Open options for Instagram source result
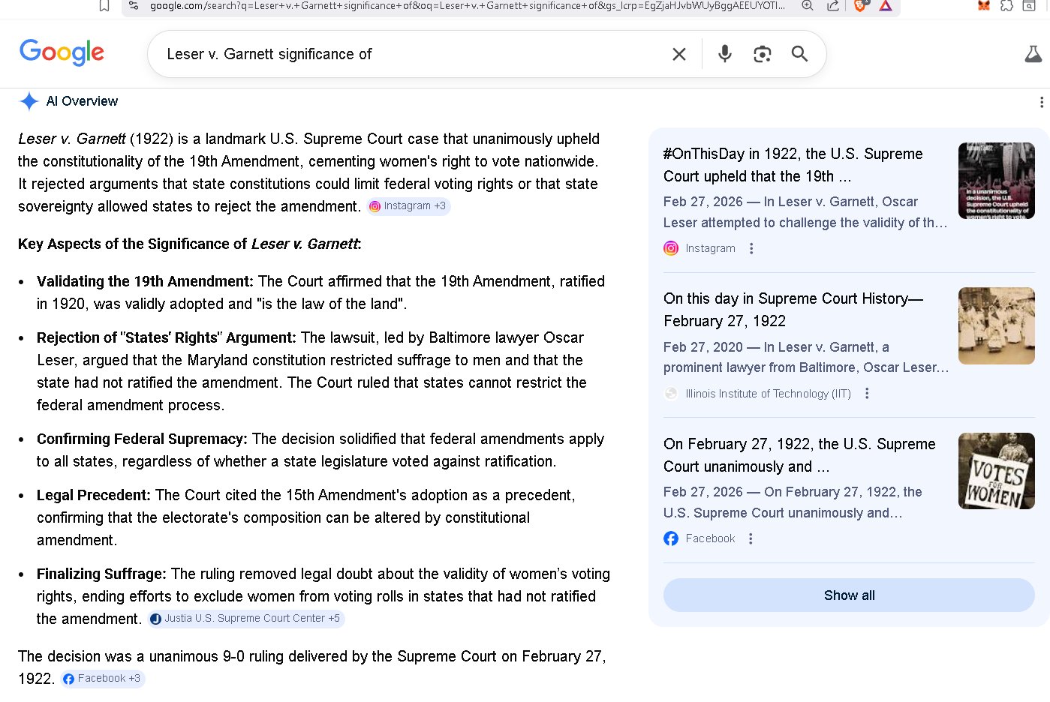 point(751,248)
